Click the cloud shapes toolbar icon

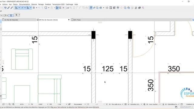click(x=101, y=8)
